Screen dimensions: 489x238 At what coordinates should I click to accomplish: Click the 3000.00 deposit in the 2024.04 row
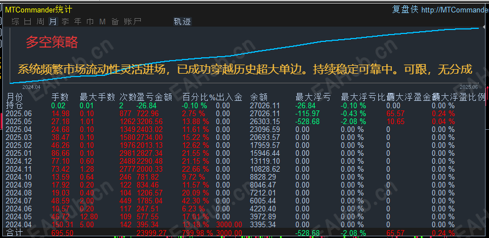tap(229, 224)
